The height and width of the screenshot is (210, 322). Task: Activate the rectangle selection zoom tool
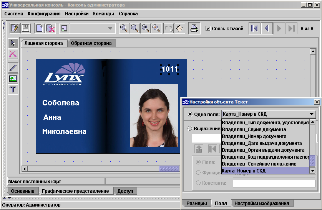tap(169, 28)
